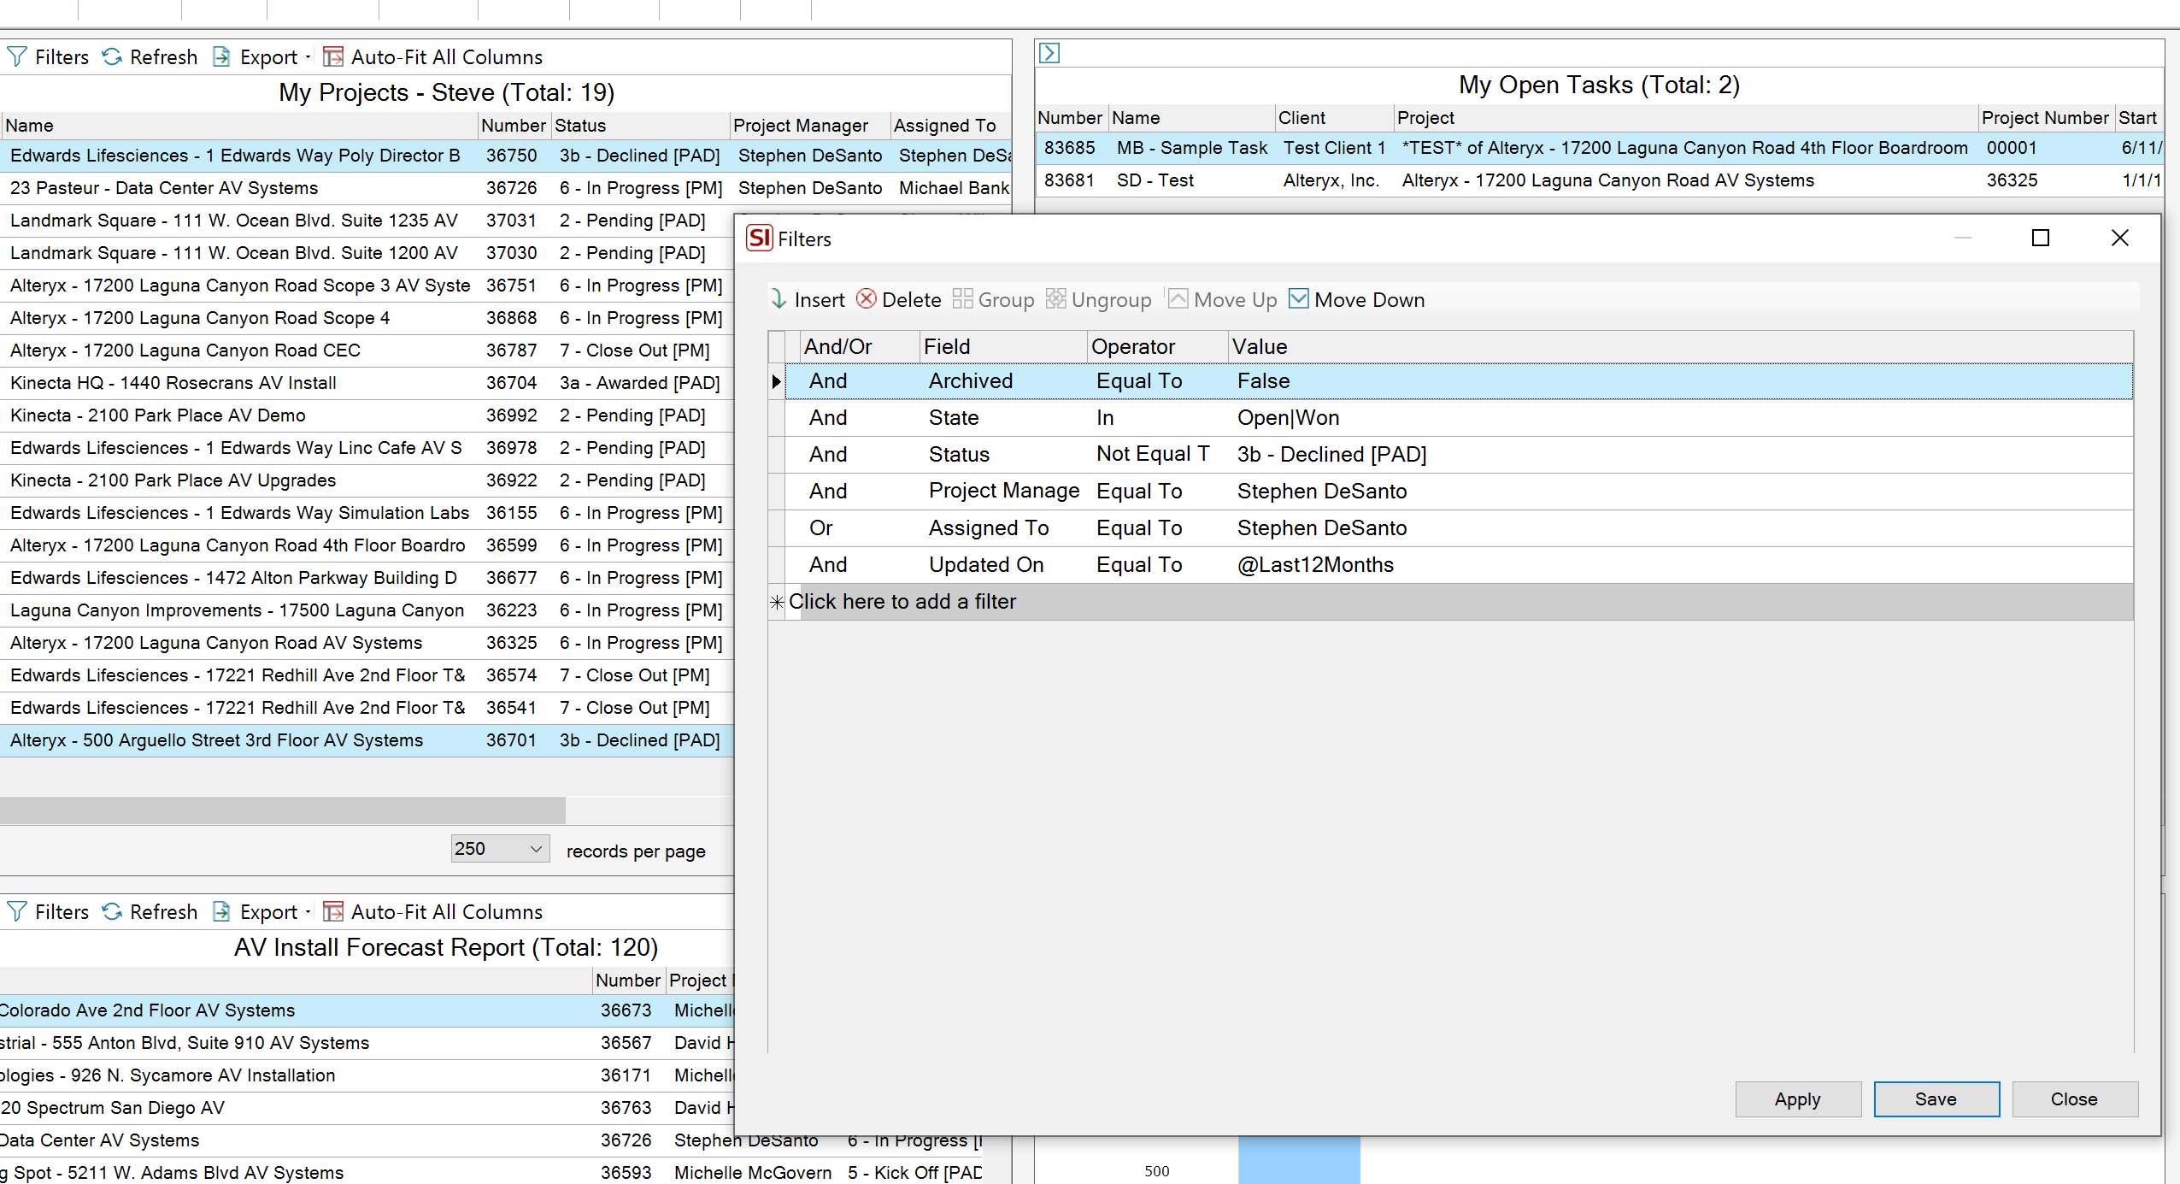Click the Move Up icon
The height and width of the screenshot is (1184, 2180).
pyautogui.click(x=1178, y=299)
